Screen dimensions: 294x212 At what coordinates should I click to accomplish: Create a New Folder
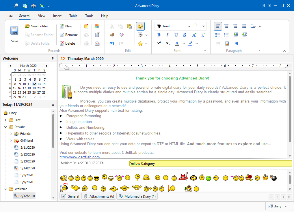[x=37, y=26]
